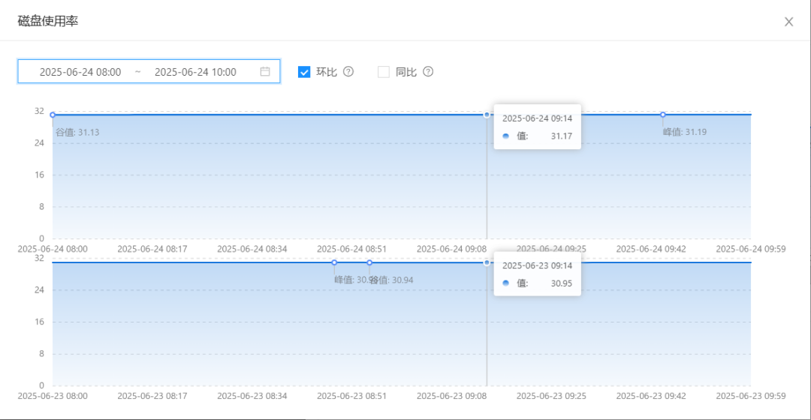Click the 峰值: 31.19 label

(x=685, y=132)
